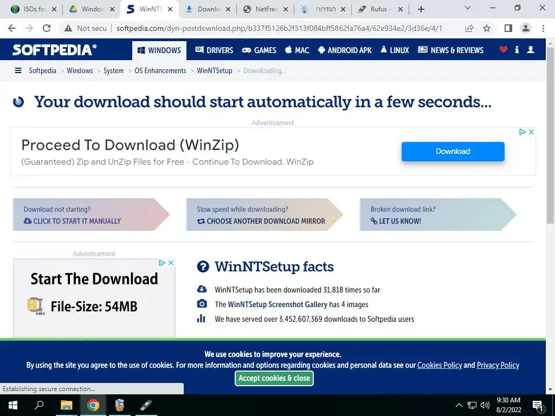
Task: Accept cookies & close banner
Action: point(274,378)
